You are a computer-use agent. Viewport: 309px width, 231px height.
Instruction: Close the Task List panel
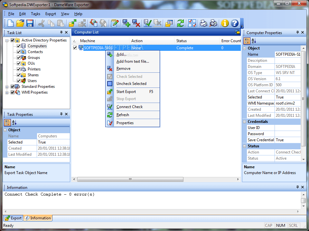[x=66, y=32]
